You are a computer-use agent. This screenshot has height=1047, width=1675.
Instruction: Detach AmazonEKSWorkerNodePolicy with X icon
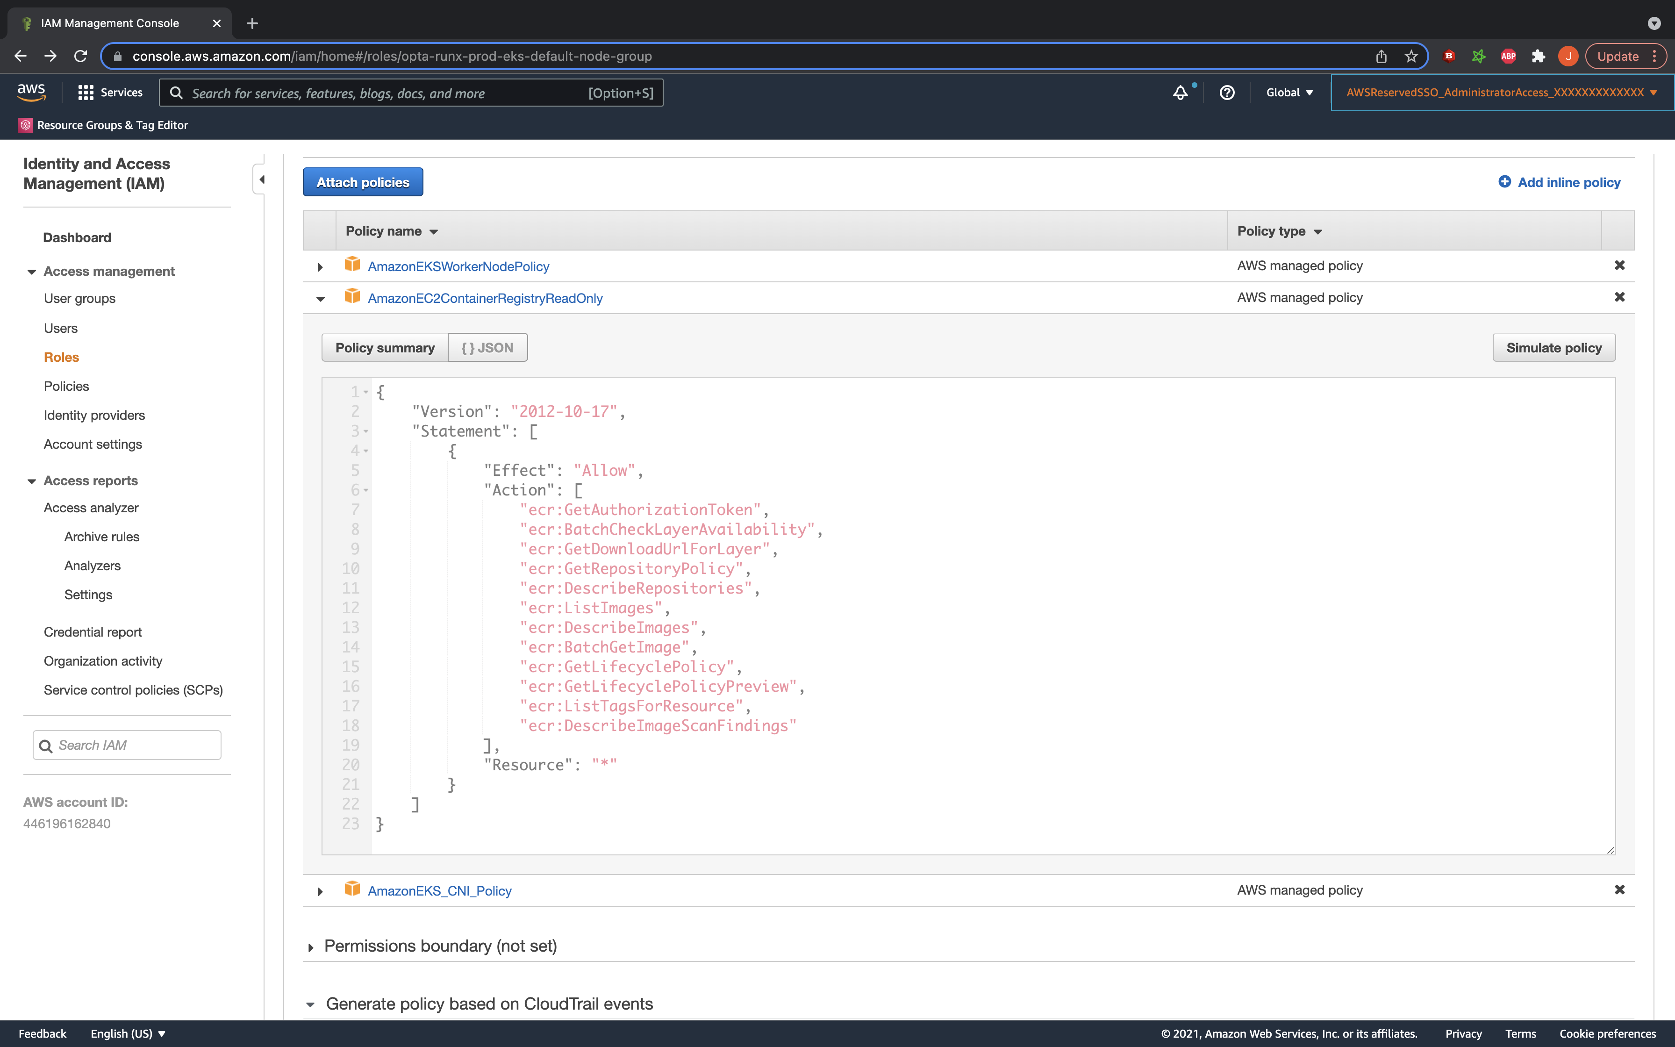(x=1619, y=265)
